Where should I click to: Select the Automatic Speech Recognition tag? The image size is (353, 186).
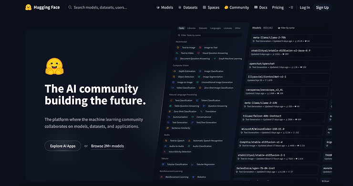(x=205, y=141)
